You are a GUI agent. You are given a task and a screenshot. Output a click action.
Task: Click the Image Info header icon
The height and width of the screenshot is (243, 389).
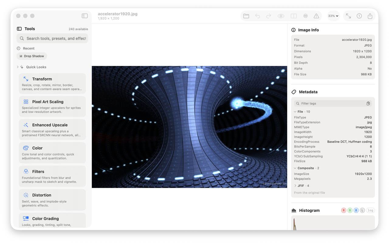click(x=294, y=30)
